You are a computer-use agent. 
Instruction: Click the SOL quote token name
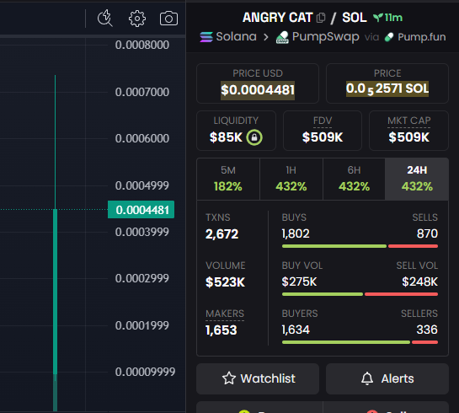(x=355, y=18)
